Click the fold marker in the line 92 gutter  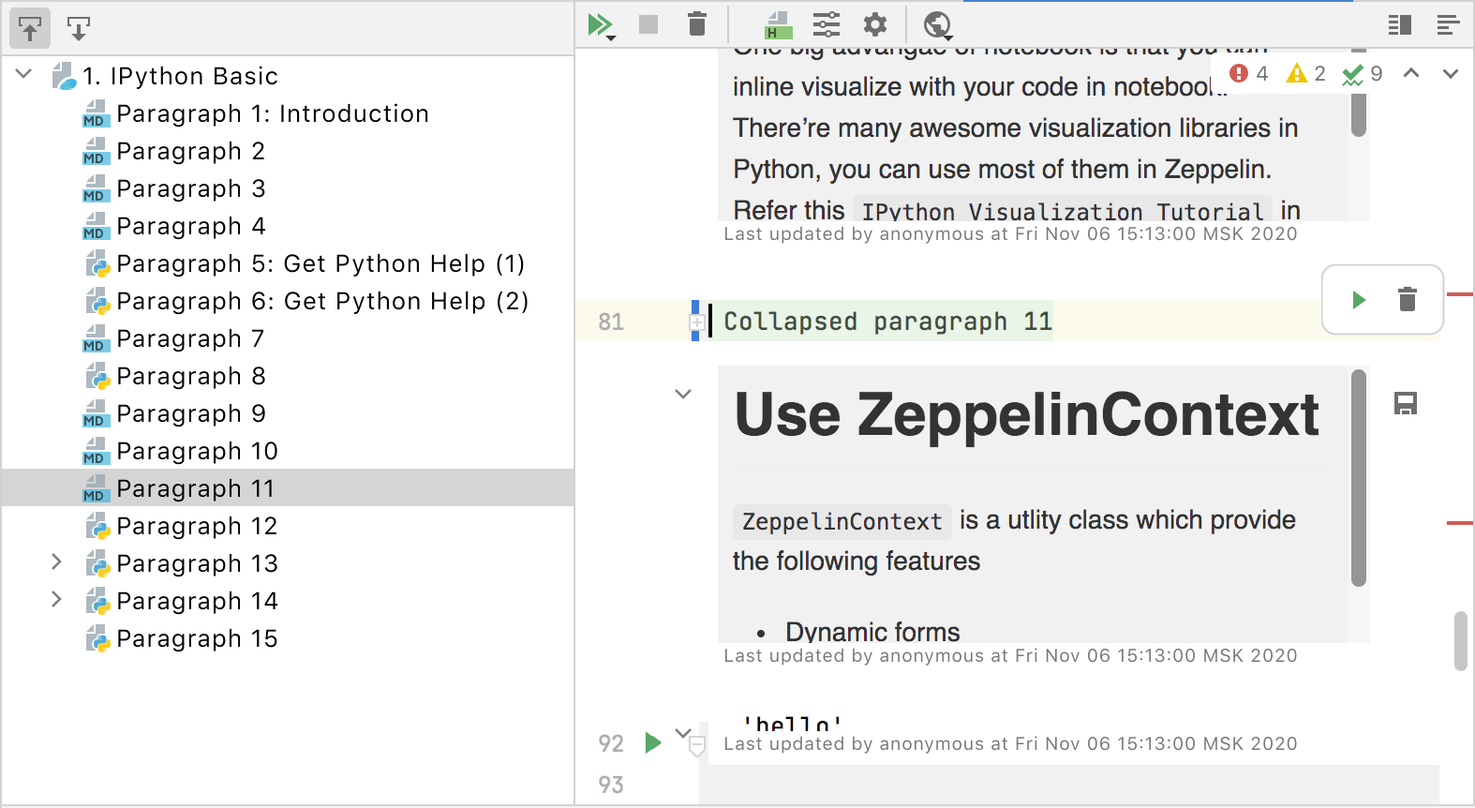point(697,747)
